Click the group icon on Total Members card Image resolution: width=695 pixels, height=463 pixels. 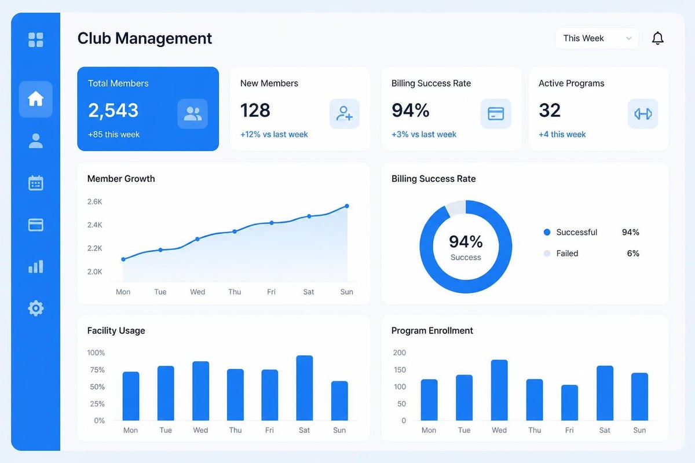point(192,113)
